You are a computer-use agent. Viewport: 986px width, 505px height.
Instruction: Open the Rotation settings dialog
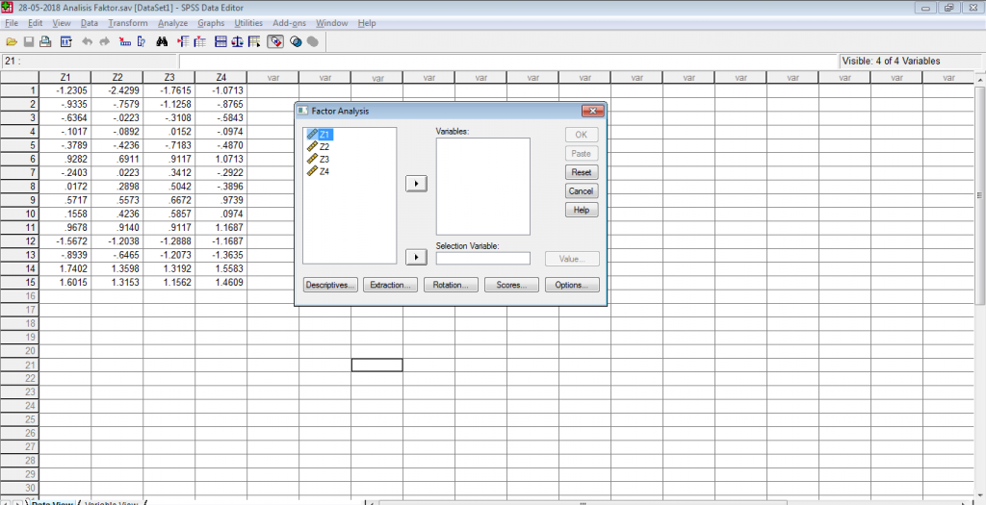tap(451, 286)
